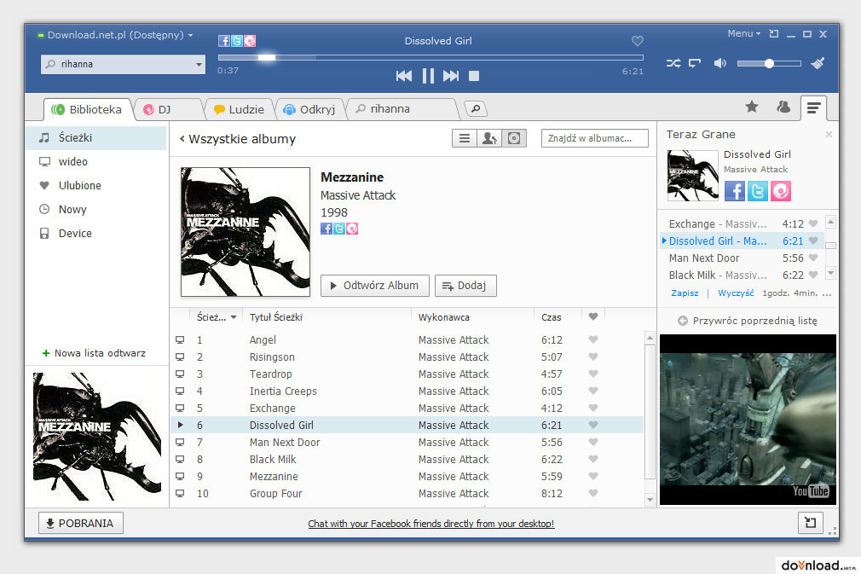Favorite the track Angel

pyautogui.click(x=593, y=339)
